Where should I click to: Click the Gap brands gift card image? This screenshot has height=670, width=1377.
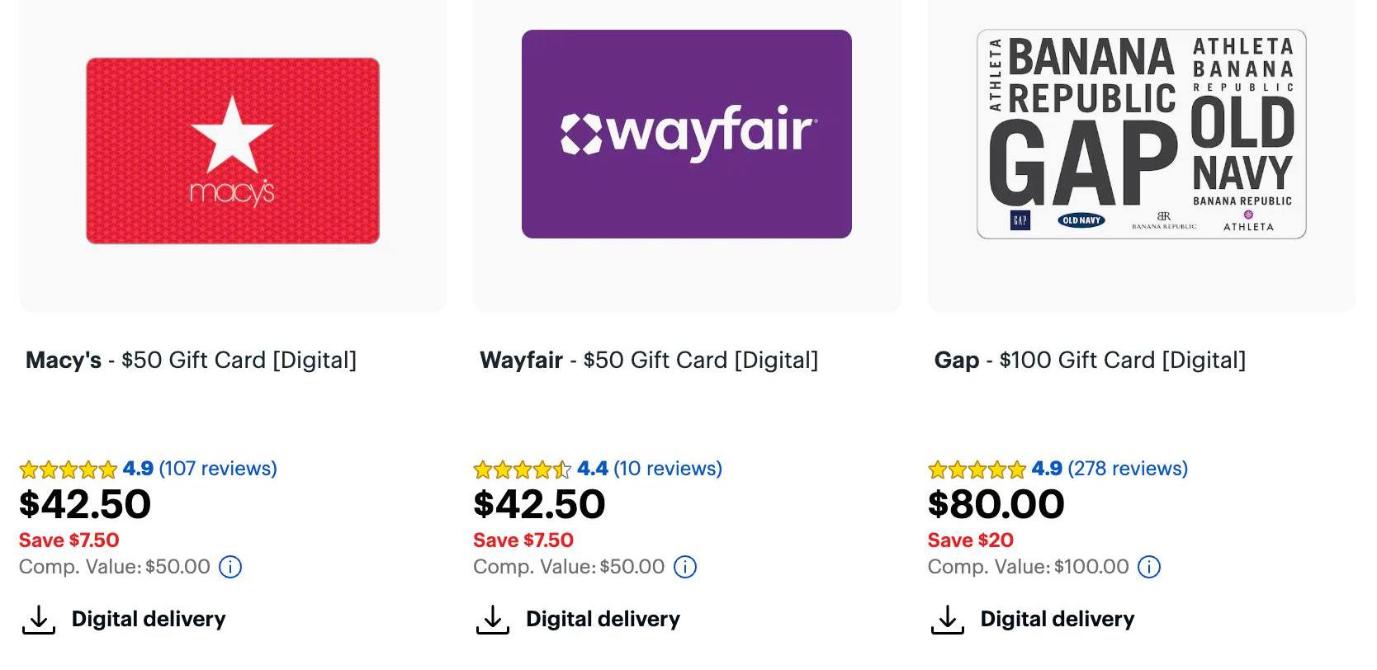tap(1141, 134)
